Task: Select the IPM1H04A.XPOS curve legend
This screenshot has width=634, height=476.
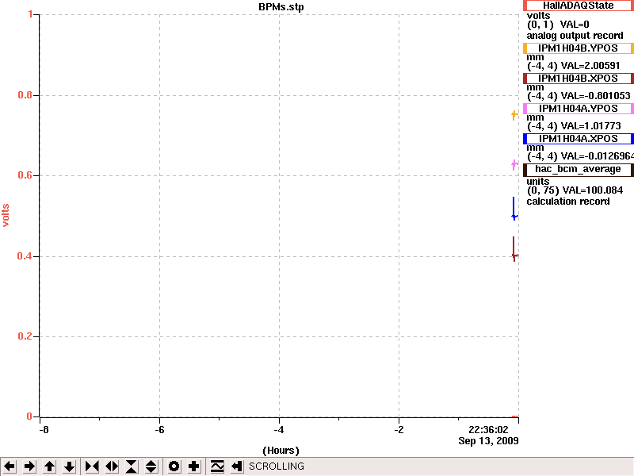Action: (579, 139)
